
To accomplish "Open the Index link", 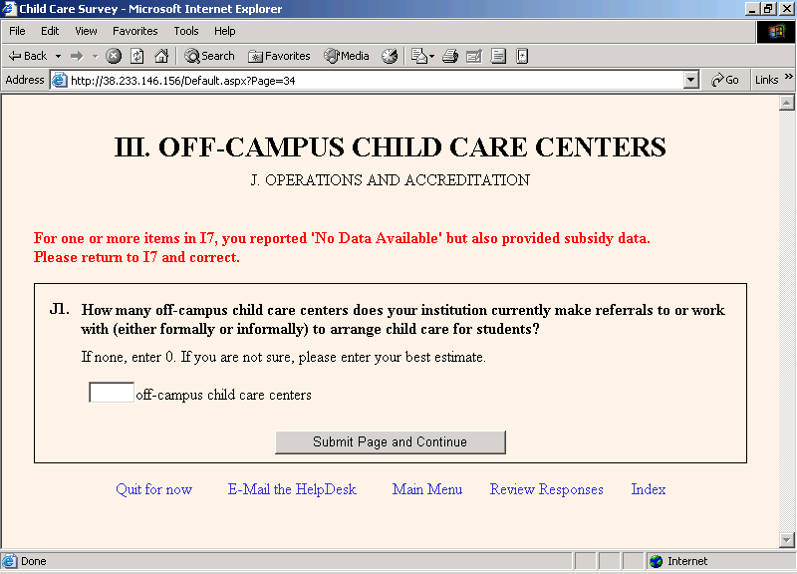I will 649,489.
